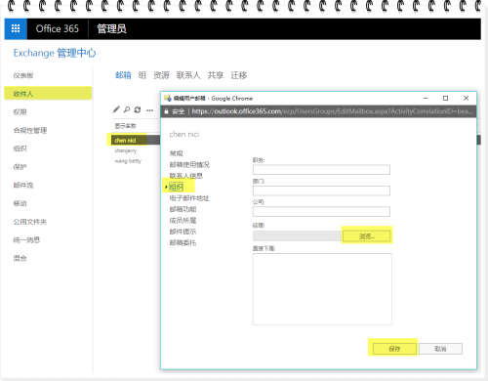This screenshot has height=381, width=488.
Task: Minimize the Chrome edit mailbox window
Action: (426, 98)
